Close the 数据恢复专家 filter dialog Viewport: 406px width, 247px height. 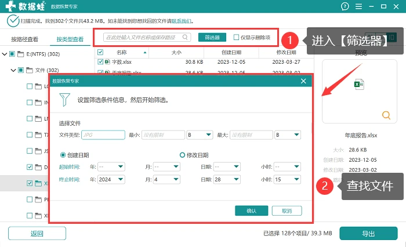[x=303, y=81]
